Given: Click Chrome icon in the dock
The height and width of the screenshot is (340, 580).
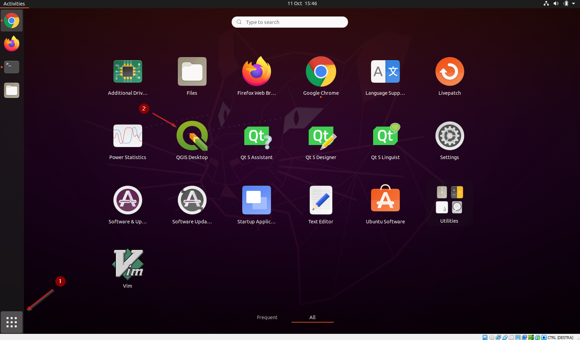Looking at the screenshot, I should point(12,21).
